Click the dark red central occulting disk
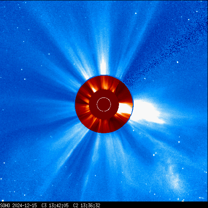The image size is (208, 208). pyautogui.click(x=104, y=104)
